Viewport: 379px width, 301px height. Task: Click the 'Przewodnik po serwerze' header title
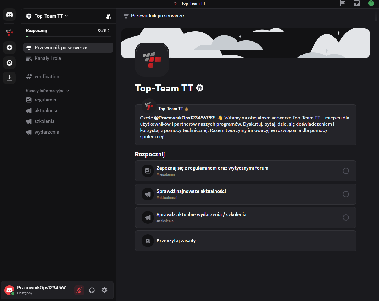point(157,16)
